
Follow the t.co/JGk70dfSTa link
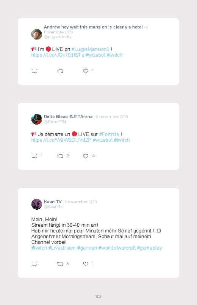pyautogui.click(x=58, y=55)
